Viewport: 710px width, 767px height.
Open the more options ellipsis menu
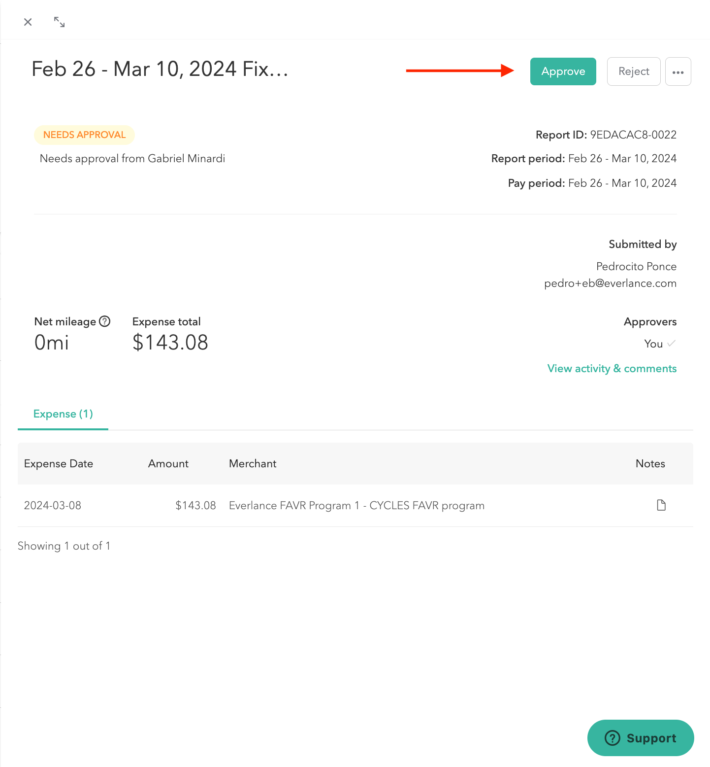pos(678,71)
